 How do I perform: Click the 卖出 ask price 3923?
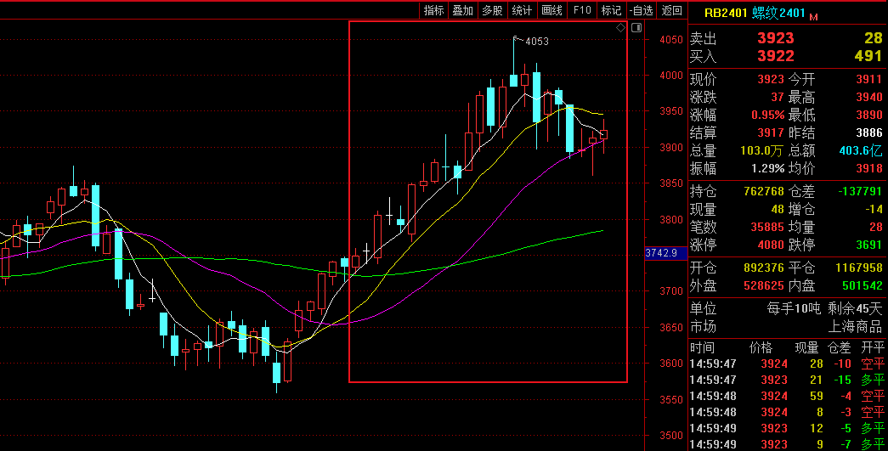click(x=775, y=38)
